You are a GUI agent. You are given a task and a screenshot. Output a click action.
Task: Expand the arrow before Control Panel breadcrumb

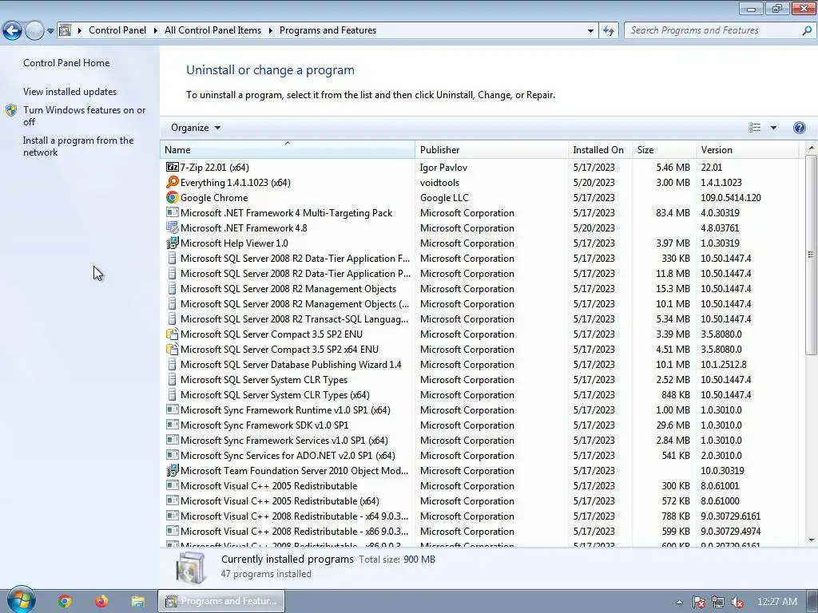click(80, 31)
